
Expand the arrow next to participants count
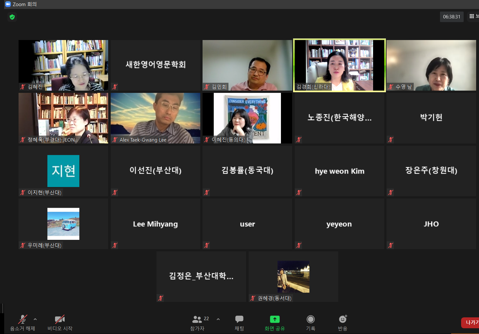(218, 319)
